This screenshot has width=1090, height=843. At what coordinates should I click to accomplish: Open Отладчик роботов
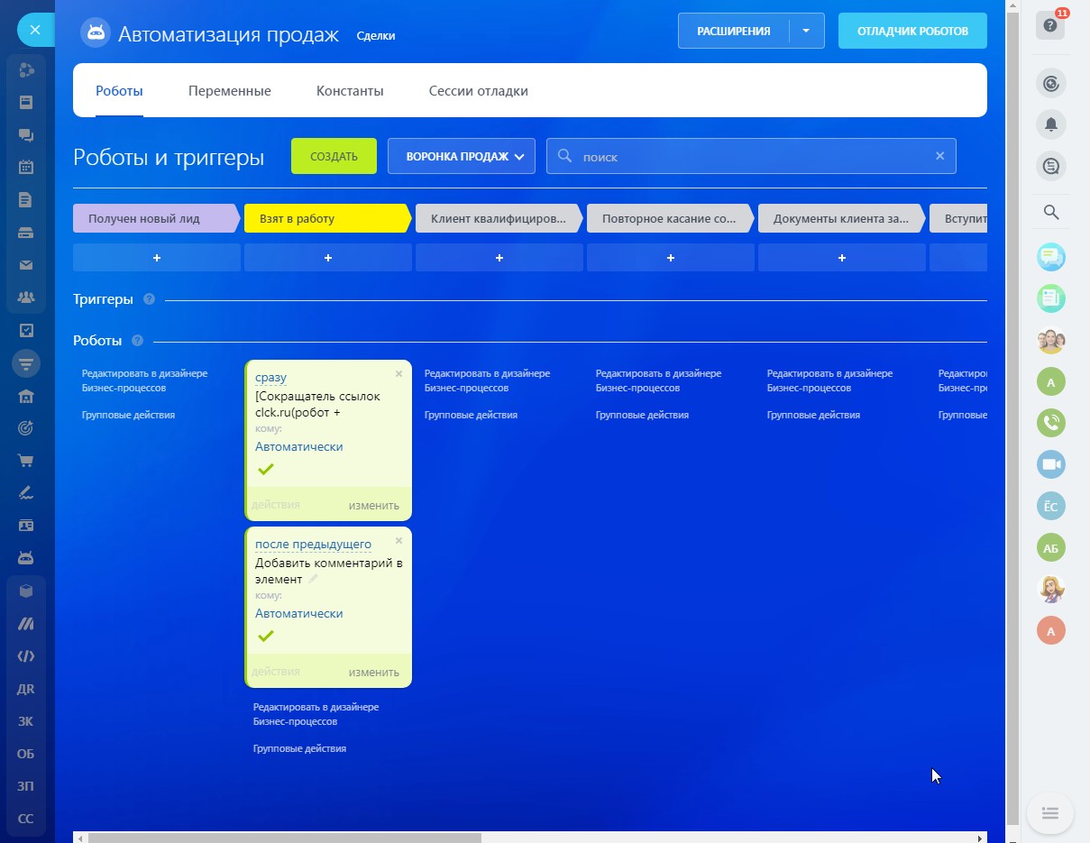tap(912, 31)
